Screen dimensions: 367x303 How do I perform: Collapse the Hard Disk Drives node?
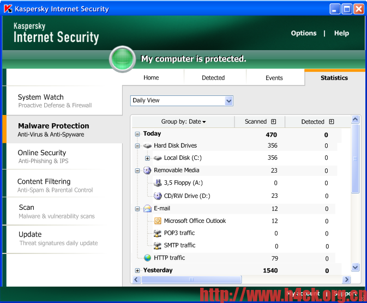click(137, 146)
